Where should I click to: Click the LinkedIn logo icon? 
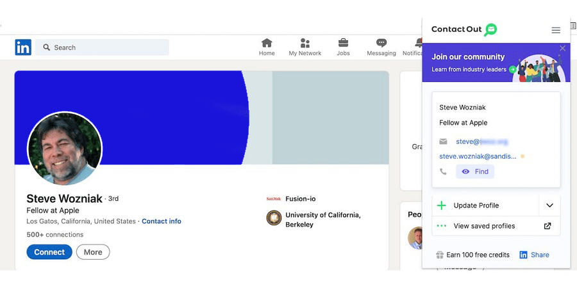tap(23, 47)
